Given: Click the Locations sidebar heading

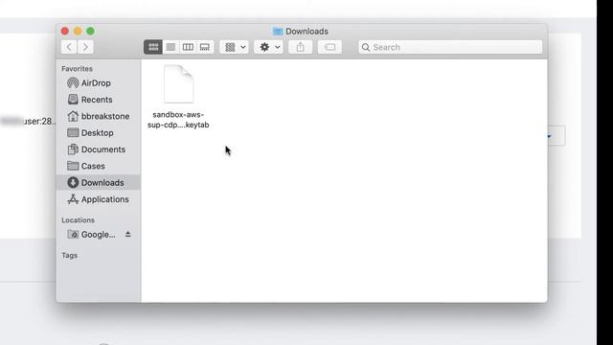Looking at the screenshot, I should tap(79, 219).
